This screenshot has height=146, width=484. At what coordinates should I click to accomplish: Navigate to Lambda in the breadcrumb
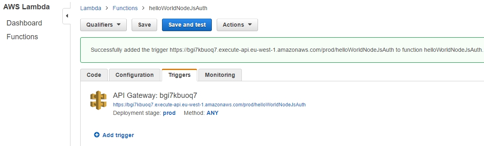90,8
